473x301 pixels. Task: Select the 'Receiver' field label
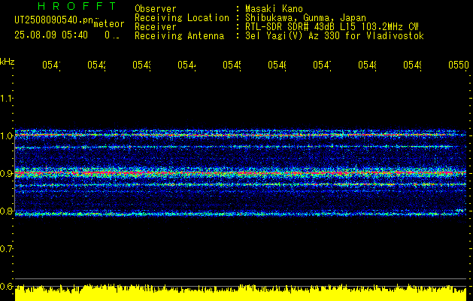click(x=156, y=27)
